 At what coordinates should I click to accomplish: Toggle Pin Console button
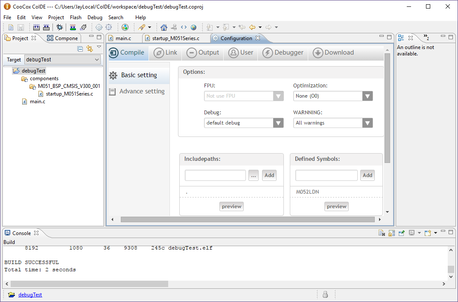(401, 233)
